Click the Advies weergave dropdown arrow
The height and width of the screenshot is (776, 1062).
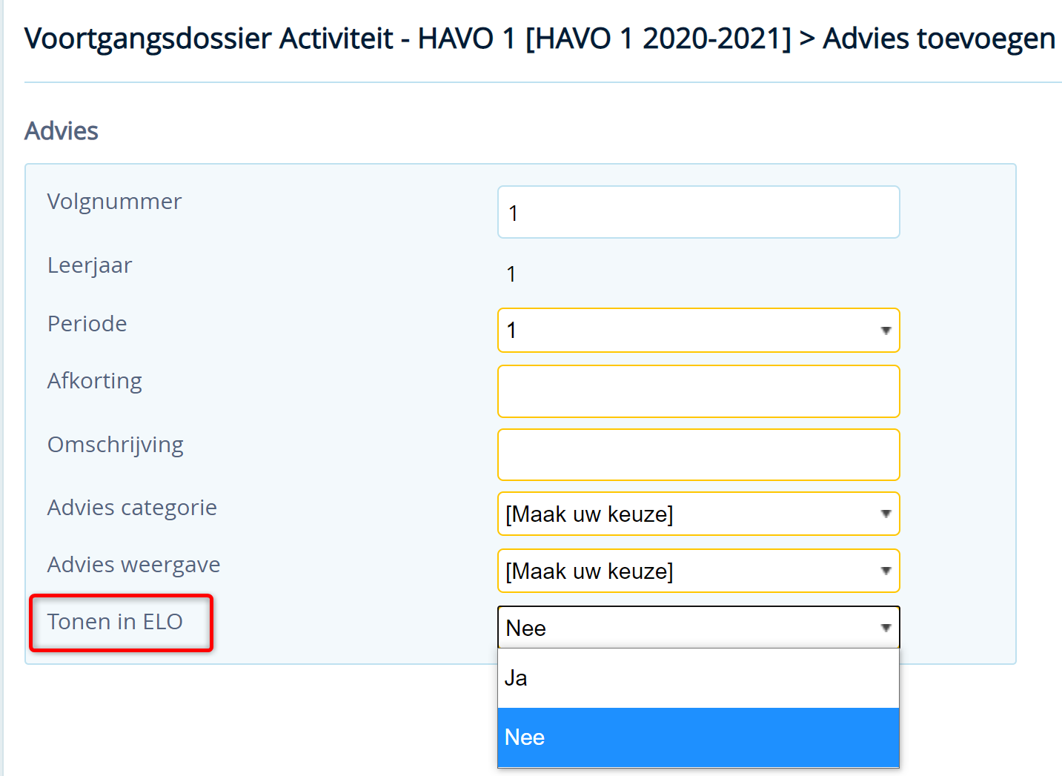point(886,571)
